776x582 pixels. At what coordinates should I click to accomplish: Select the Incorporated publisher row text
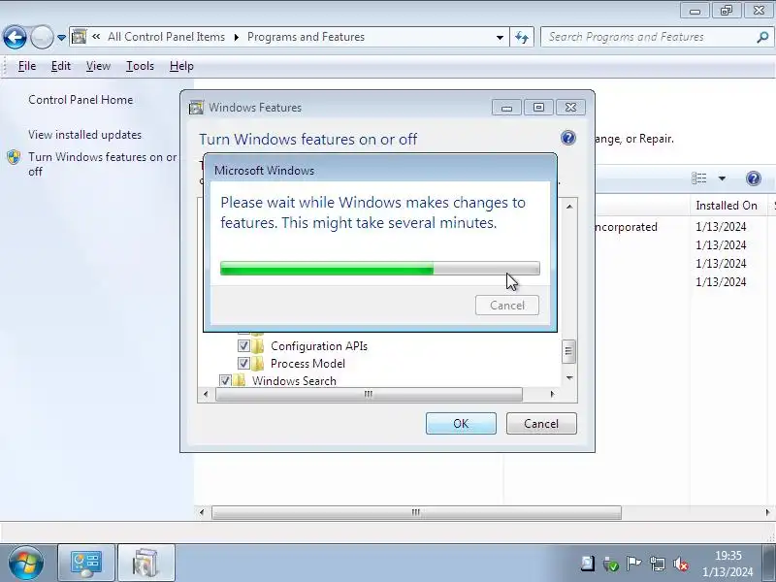(x=626, y=227)
